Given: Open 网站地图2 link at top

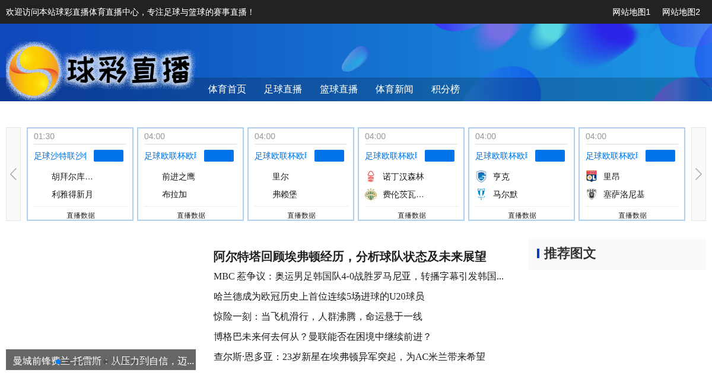Looking at the screenshot, I should (681, 12).
